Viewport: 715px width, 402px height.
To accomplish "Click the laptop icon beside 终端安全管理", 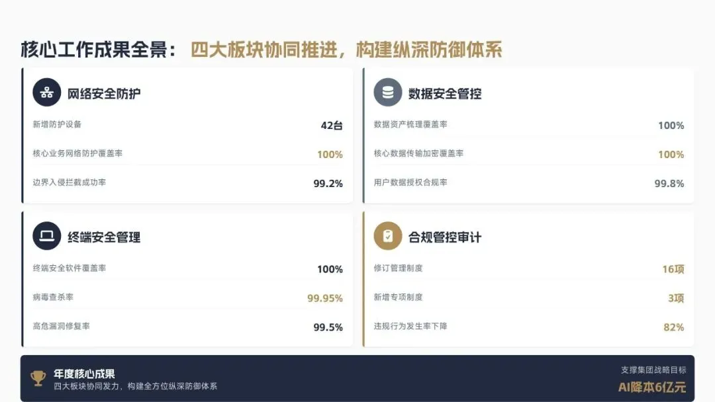I will 46,236.
